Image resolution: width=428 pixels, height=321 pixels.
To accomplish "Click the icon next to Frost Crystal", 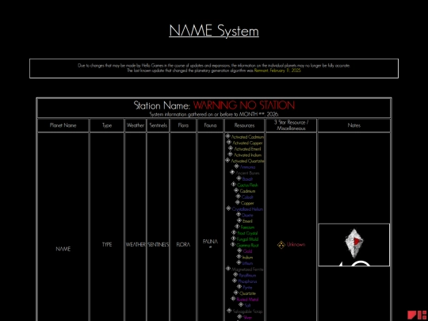I will pyautogui.click(x=234, y=232).
